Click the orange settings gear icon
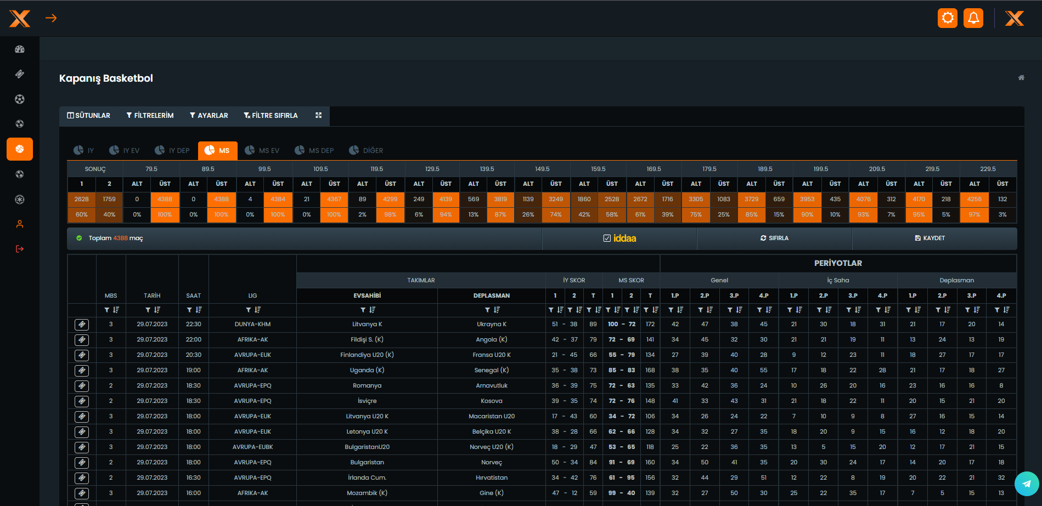The height and width of the screenshot is (506, 1042). point(948,18)
